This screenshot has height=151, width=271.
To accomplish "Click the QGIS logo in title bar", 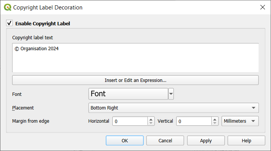I will 8,7.
